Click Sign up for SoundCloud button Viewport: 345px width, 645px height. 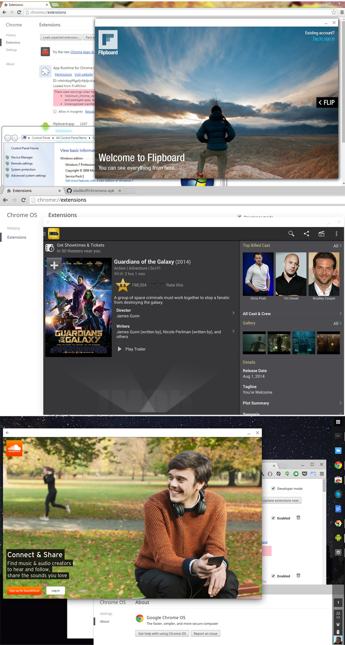[24, 590]
